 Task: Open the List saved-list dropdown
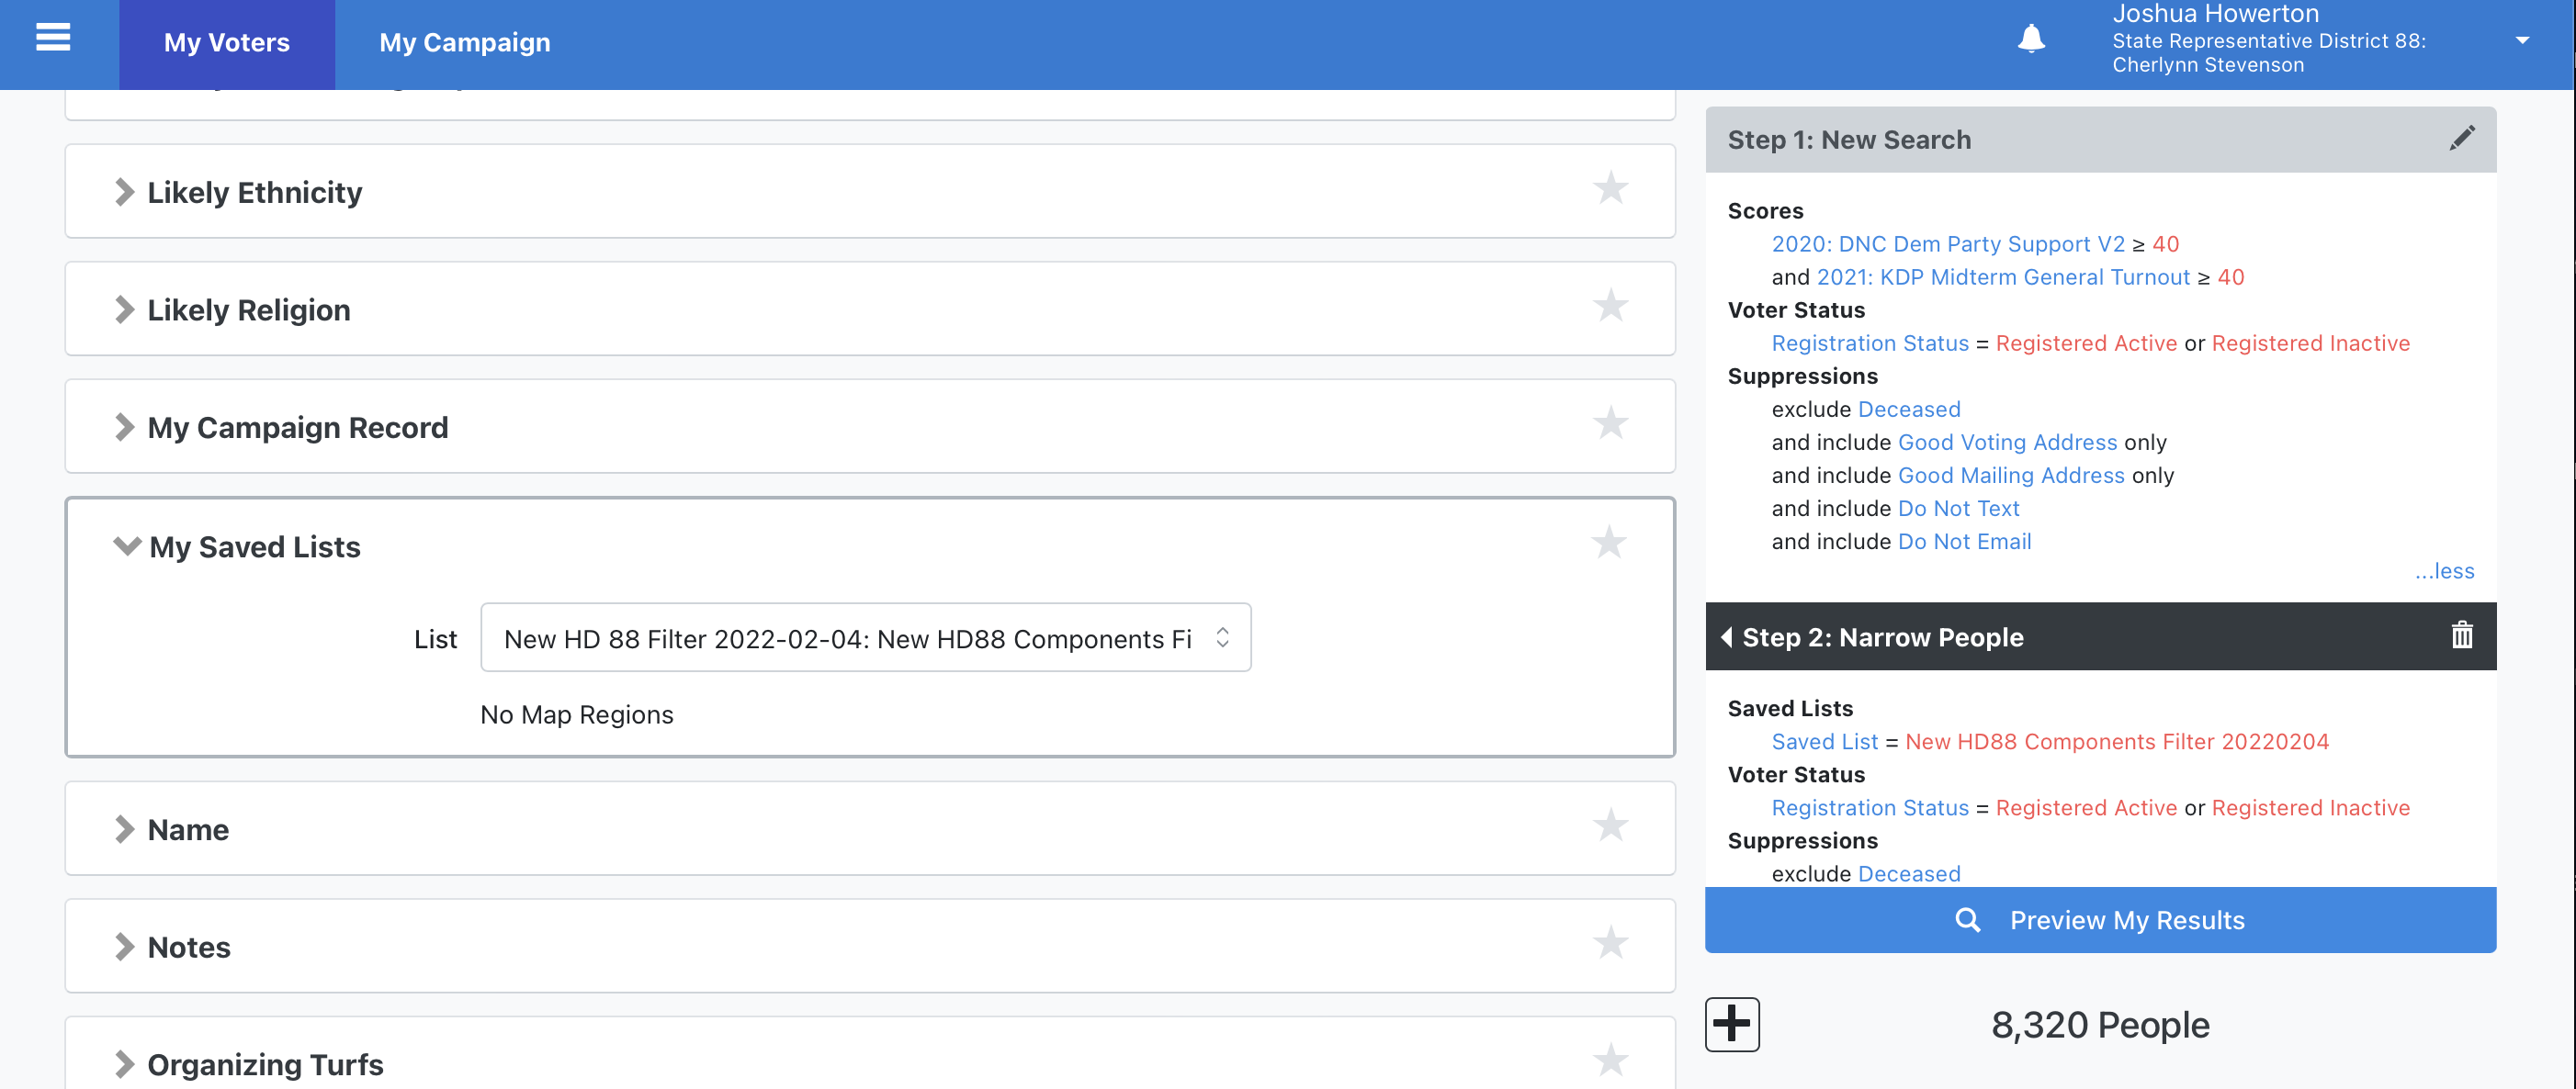point(865,638)
